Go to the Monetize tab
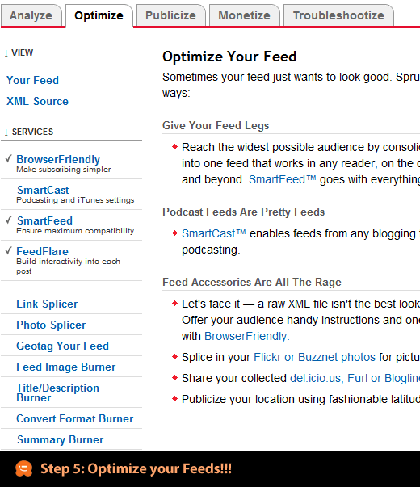Image resolution: width=420 pixels, height=487 pixels. pyautogui.click(x=244, y=15)
